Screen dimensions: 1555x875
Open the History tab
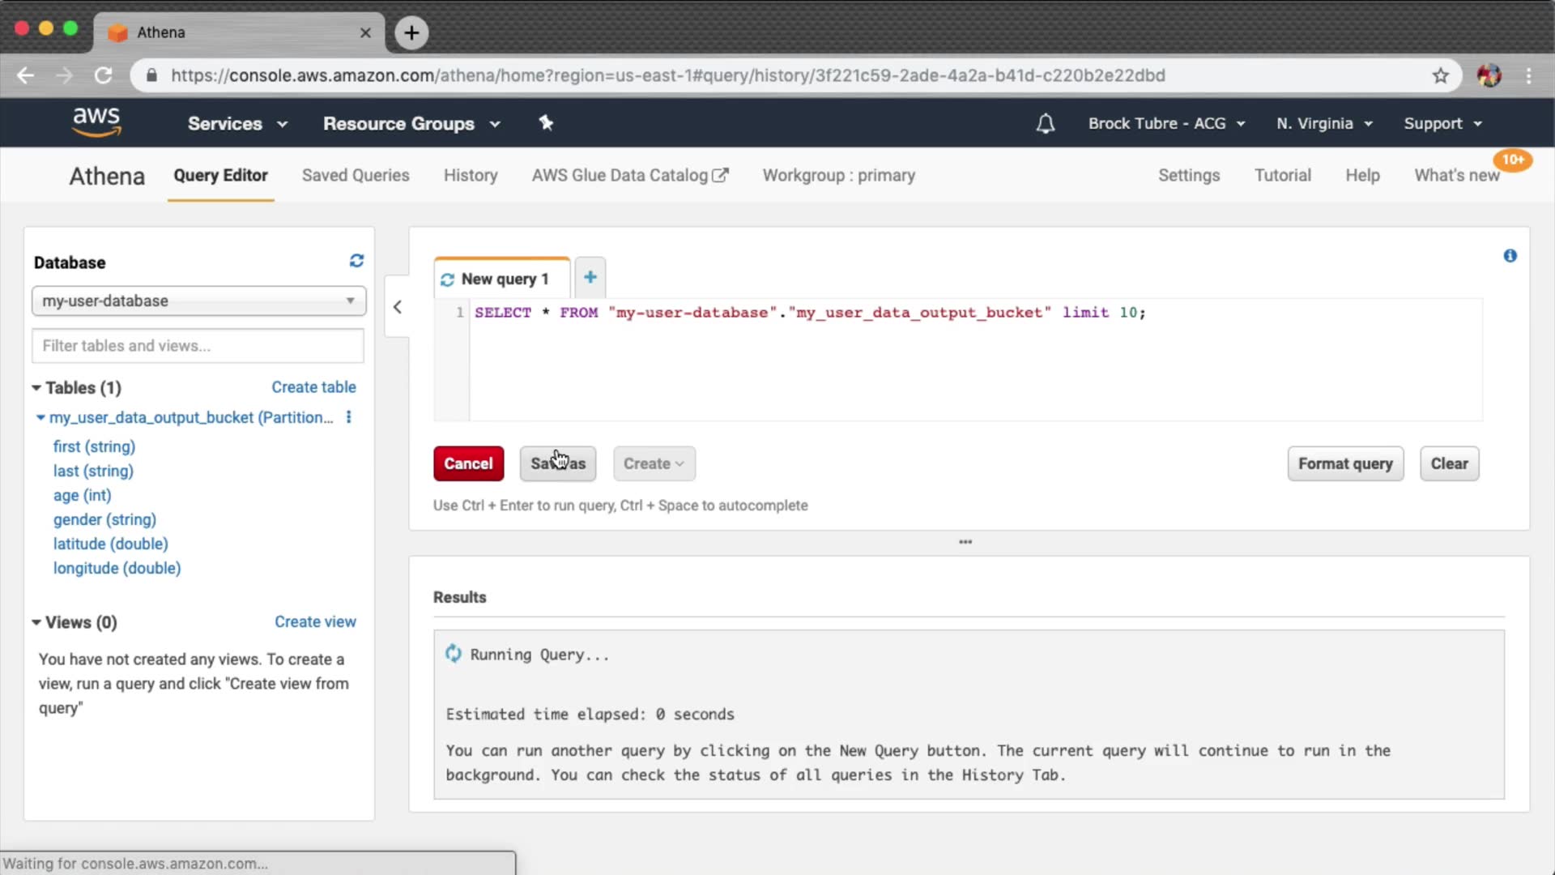471,175
